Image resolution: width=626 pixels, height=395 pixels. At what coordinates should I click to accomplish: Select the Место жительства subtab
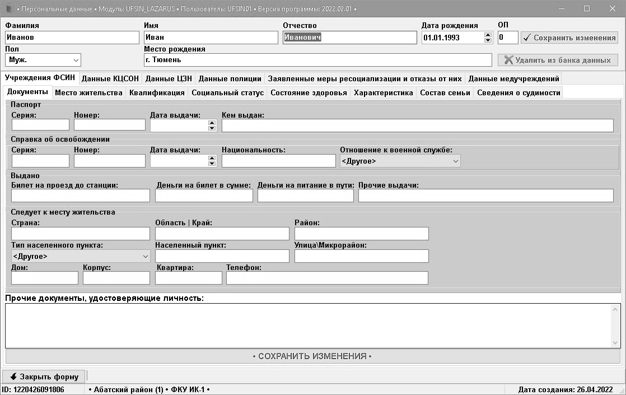88,92
